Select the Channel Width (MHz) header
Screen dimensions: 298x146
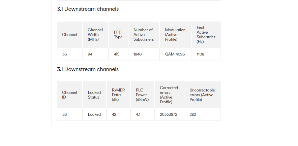[95, 35]
